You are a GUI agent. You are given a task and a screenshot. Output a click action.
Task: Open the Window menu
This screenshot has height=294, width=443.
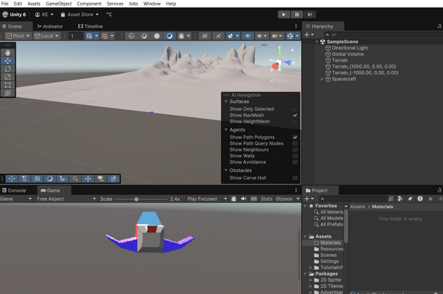tap(152, 3)
